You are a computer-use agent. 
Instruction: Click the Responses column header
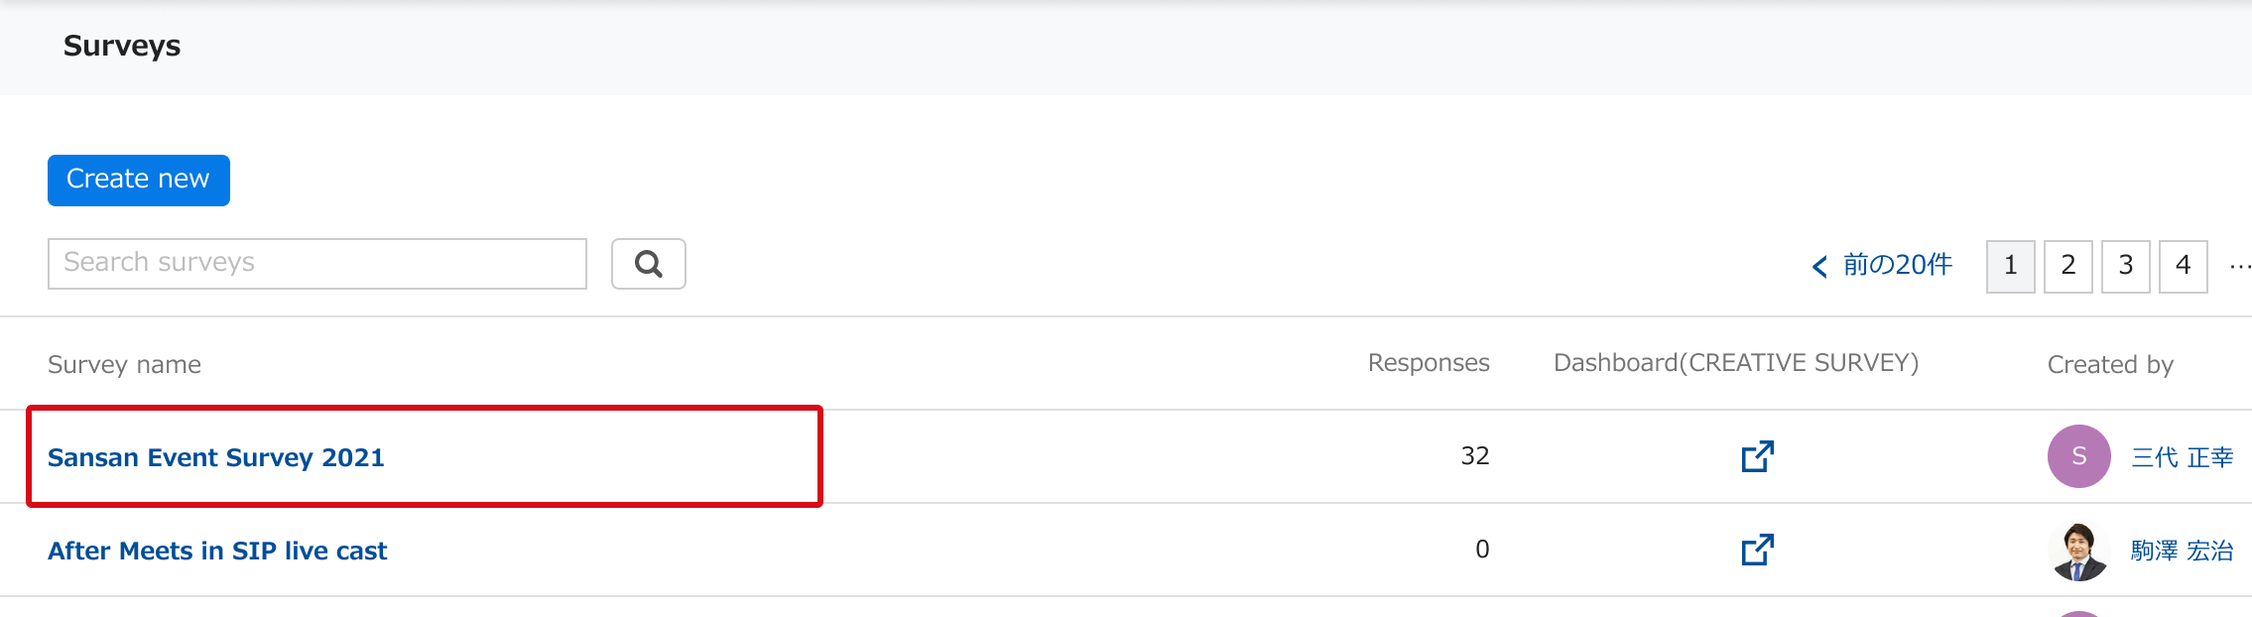[x=1429, y=363]
